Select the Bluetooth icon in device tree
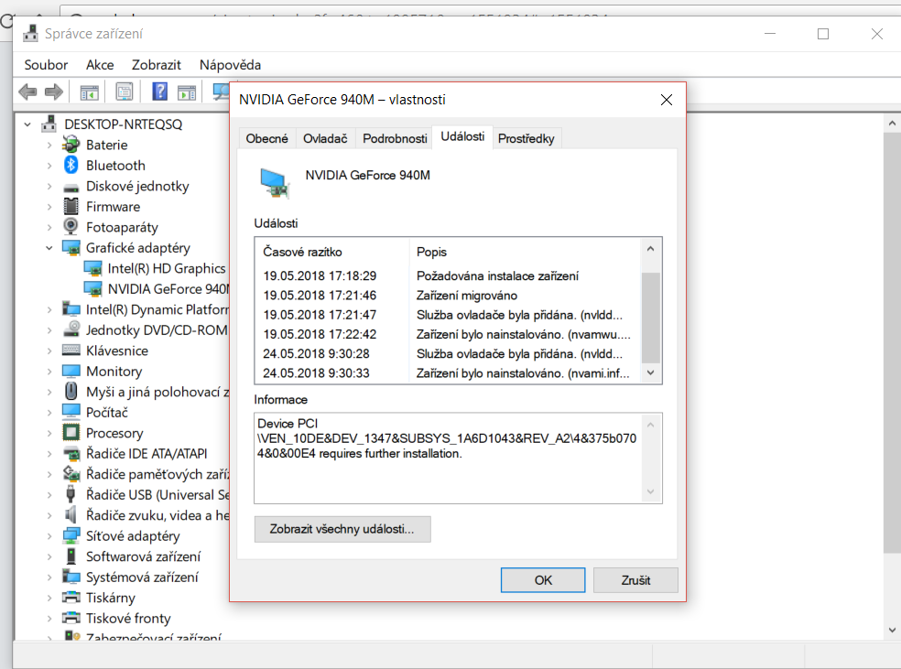 (x=71, y=166)
